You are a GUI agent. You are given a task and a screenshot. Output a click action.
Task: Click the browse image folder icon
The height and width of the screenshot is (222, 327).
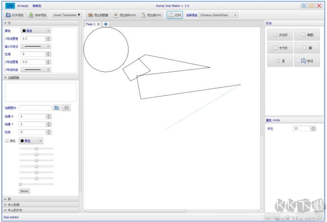click(57, 108)
